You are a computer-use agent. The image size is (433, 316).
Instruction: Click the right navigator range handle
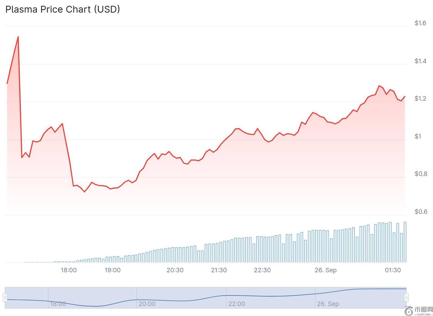(x=406, y=298)
